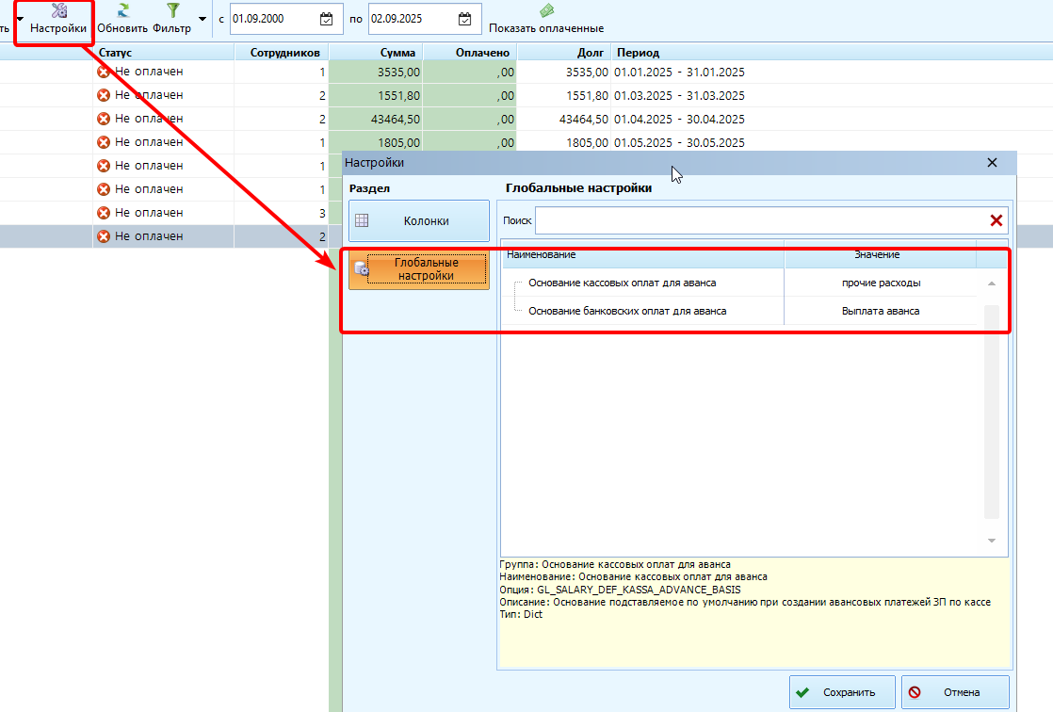Click the Фильтр funnel icon
The width and height of the screenshot is (1053, 712).
tap(173, 10)
